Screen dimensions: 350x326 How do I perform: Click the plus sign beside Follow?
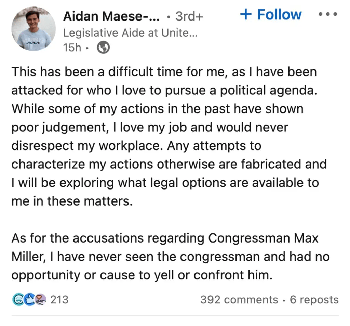246,14
